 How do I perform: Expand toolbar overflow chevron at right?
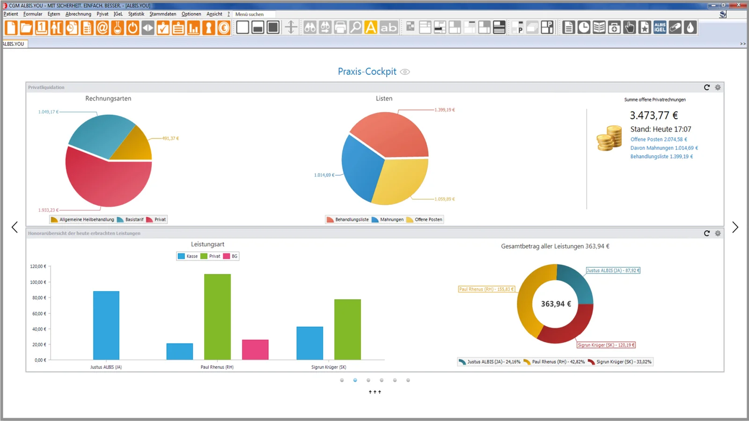[742, 44]
